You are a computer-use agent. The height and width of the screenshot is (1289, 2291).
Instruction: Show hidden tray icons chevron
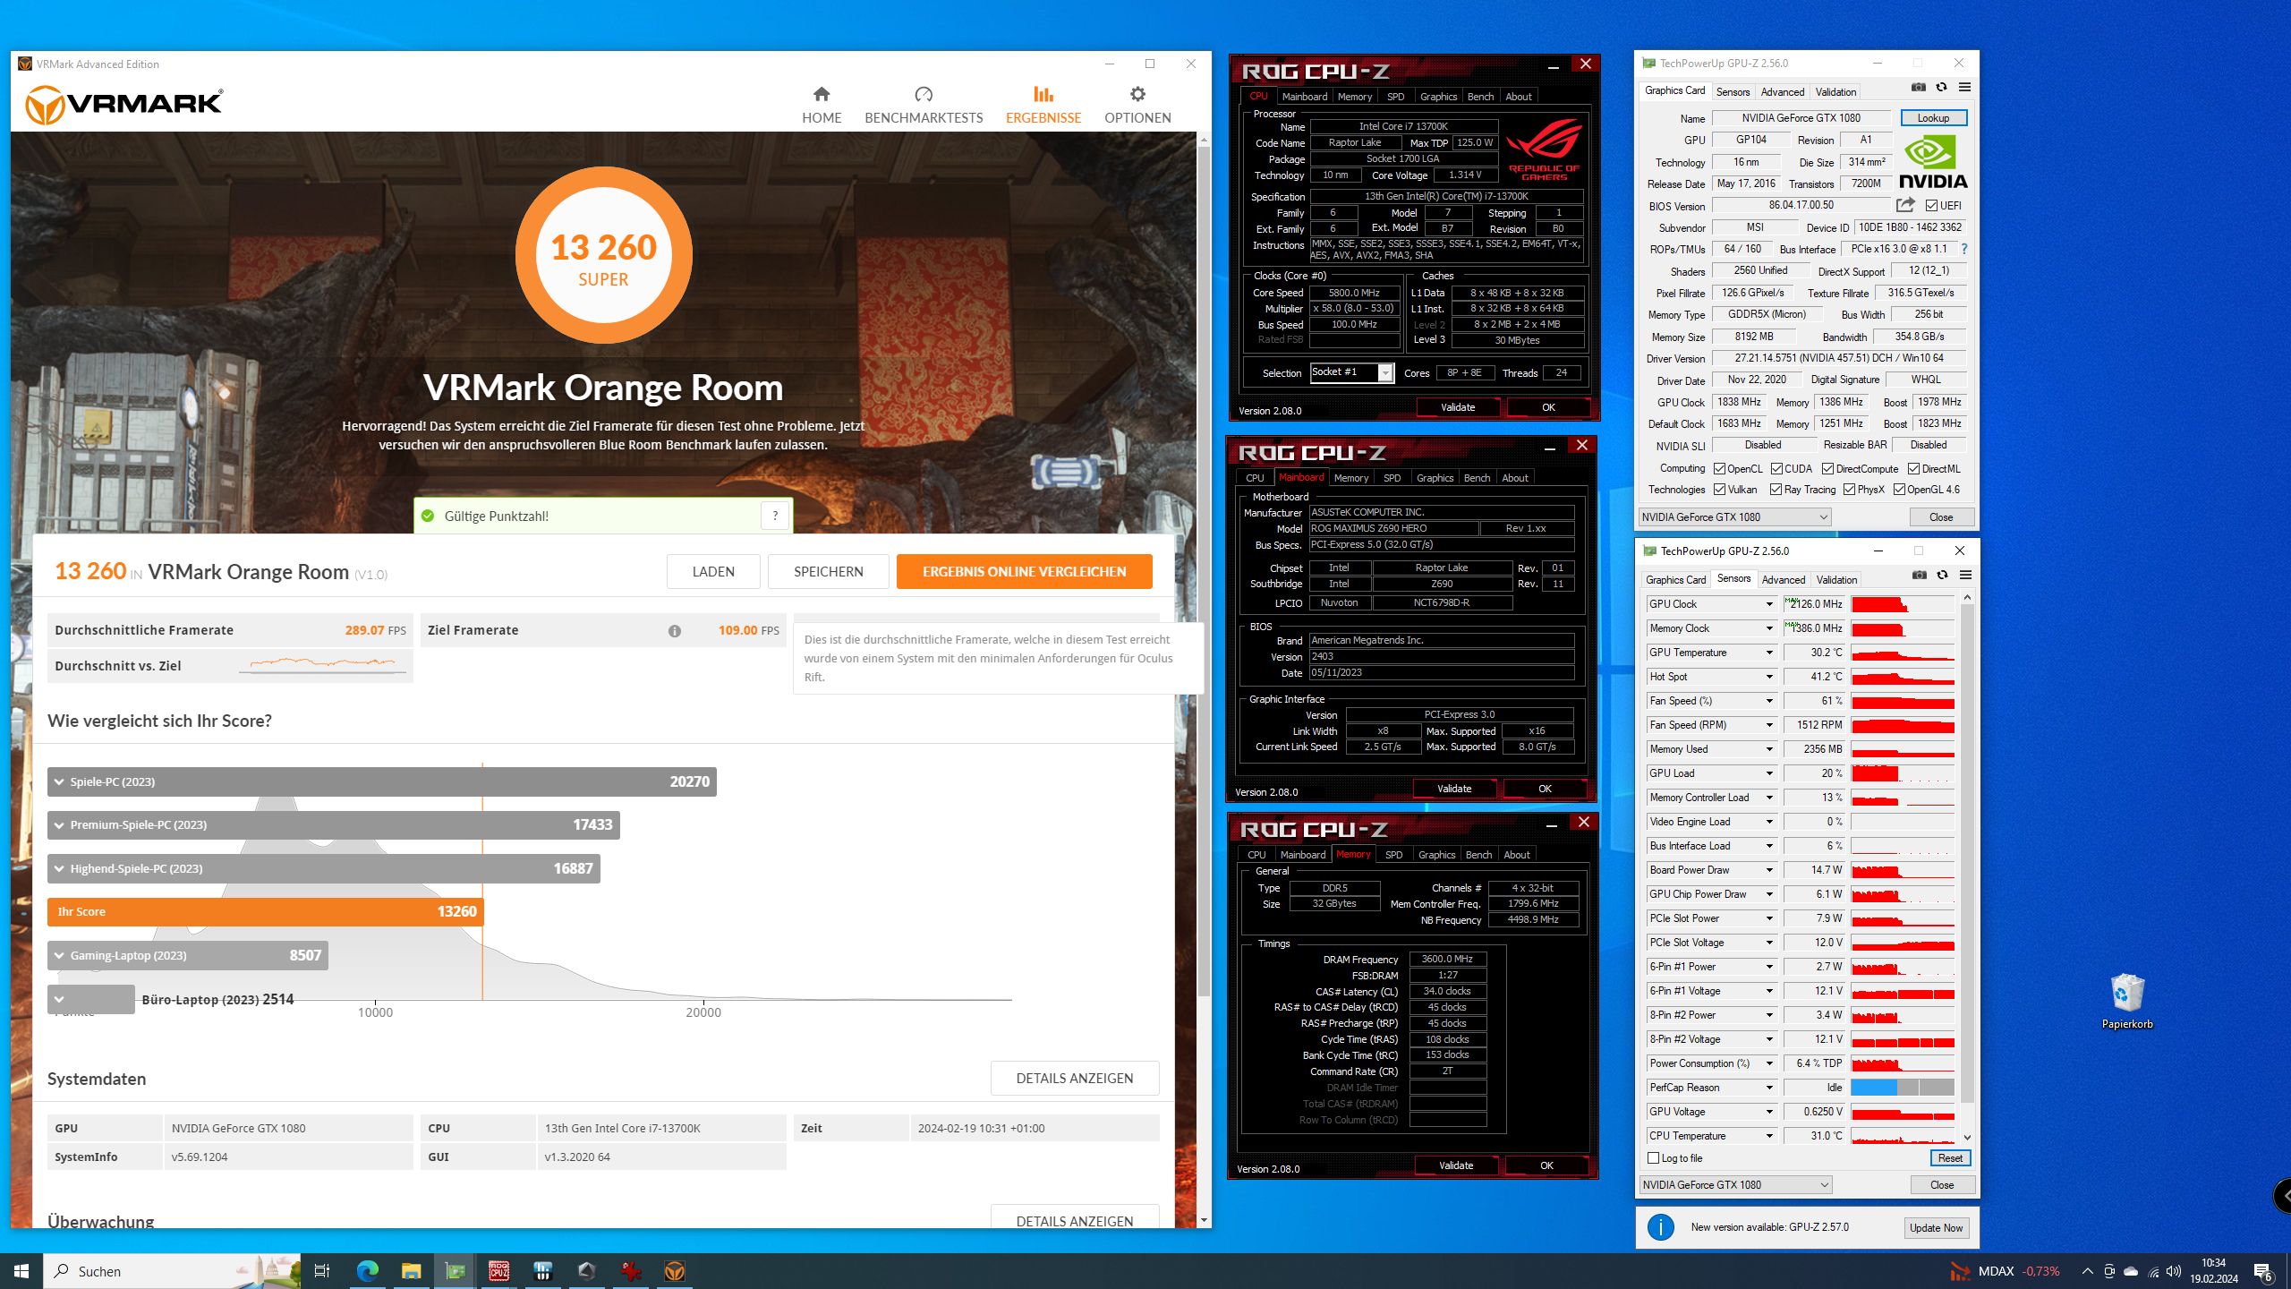click(x=2087, y=1271)
